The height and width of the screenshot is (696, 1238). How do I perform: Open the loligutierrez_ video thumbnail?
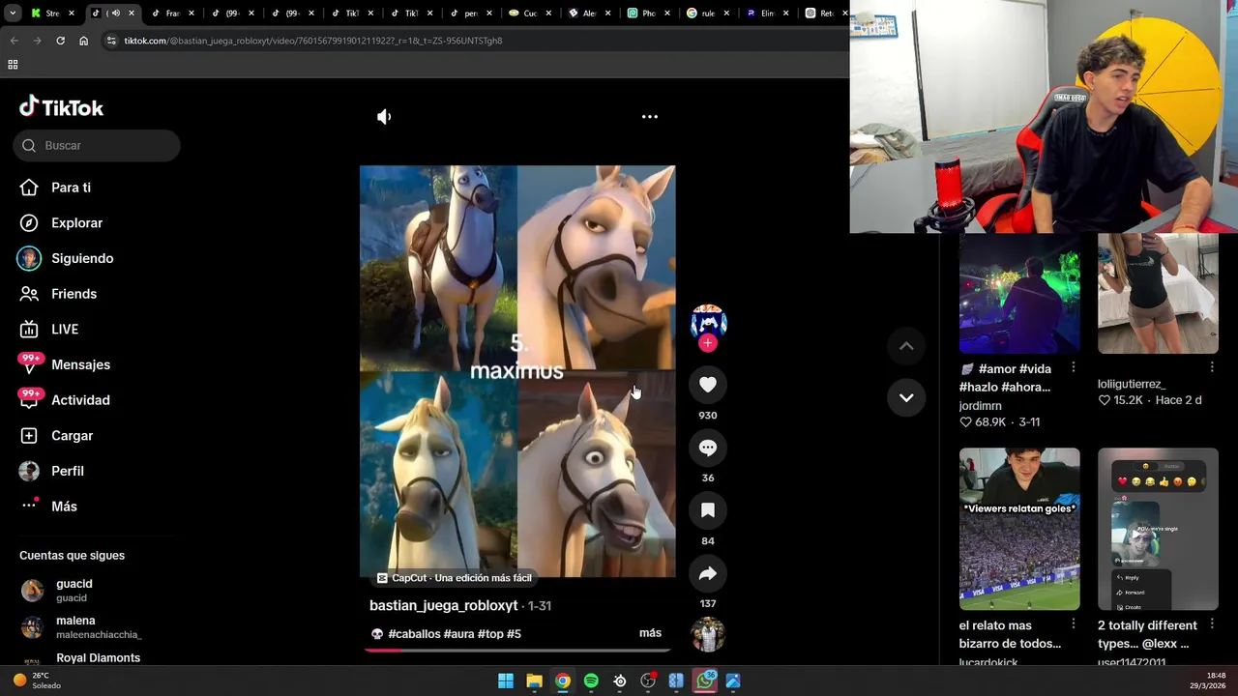[x=1158, y=293]
